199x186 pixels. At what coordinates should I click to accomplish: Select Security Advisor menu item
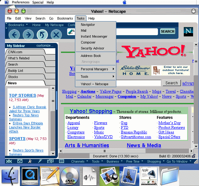[95, 48]
